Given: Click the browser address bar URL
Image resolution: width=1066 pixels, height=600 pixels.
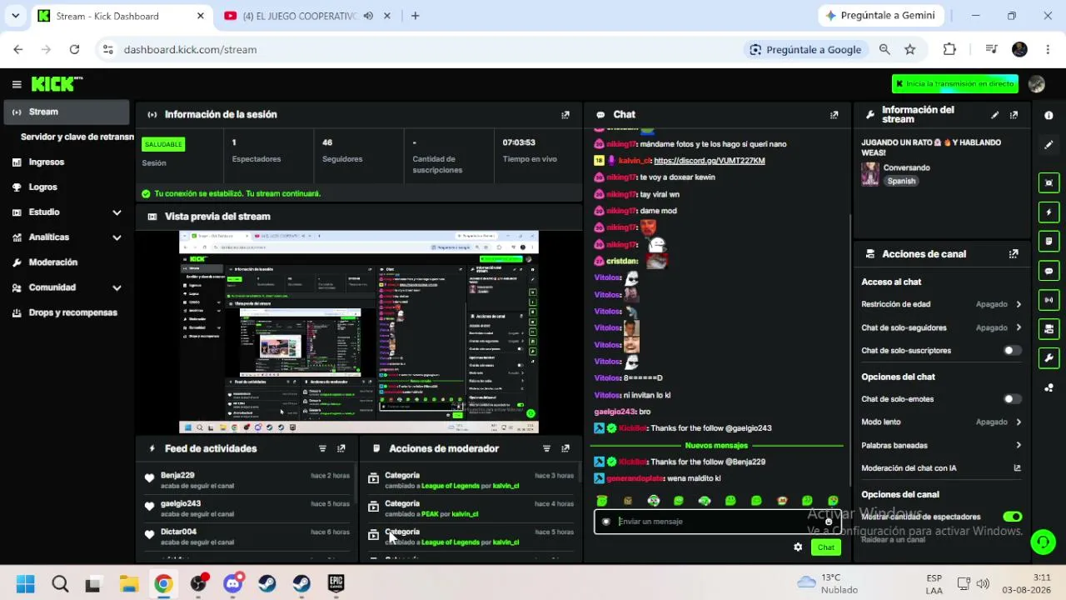Looking at the screenshot, I should (190, 50).
